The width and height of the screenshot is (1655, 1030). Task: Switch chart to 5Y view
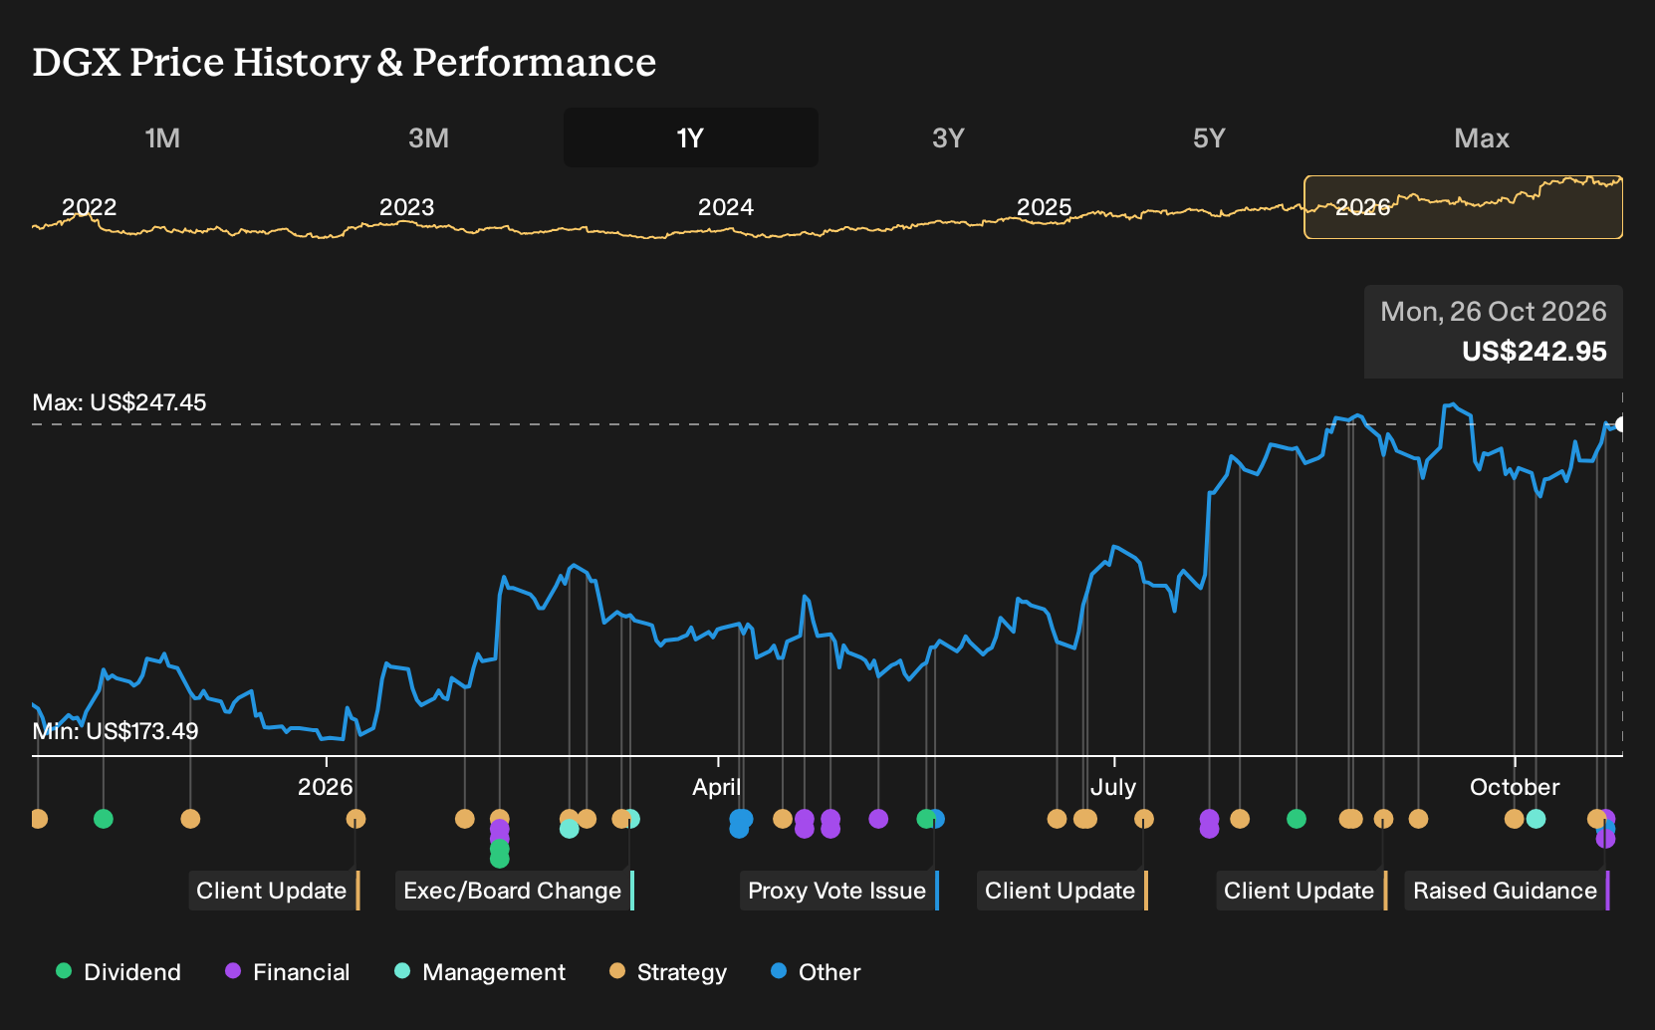[1209, 137]
